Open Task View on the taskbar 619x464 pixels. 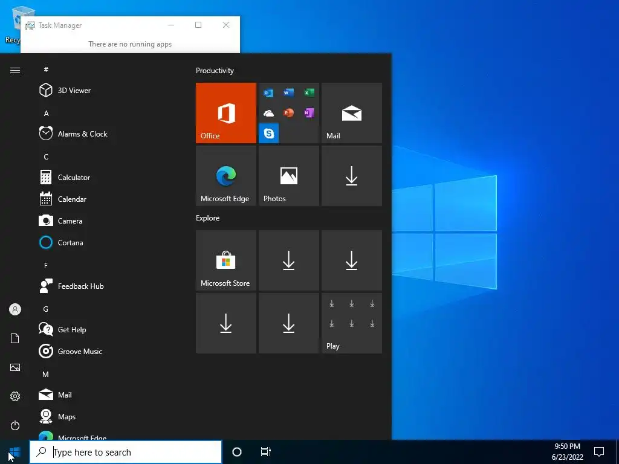[x=266, y=452]
